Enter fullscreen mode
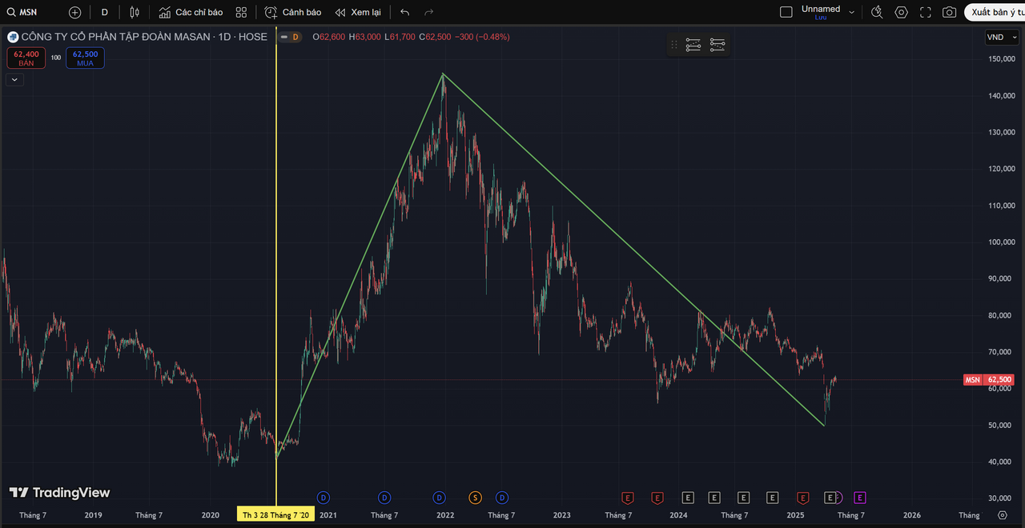This screenshot has width=1025, height=528. pos(926,12)
